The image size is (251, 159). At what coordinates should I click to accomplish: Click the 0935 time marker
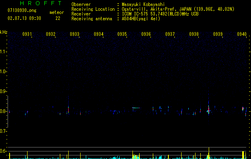tap(122, 34)
